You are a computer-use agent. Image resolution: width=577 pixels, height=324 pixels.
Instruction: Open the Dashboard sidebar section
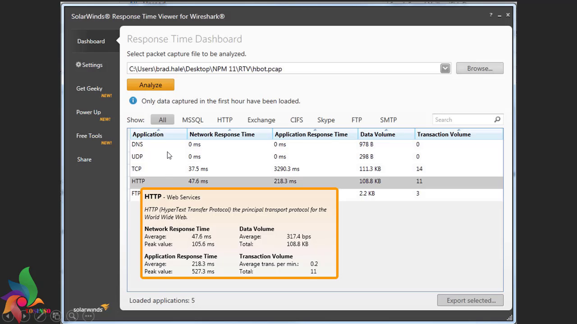(91, 41)
